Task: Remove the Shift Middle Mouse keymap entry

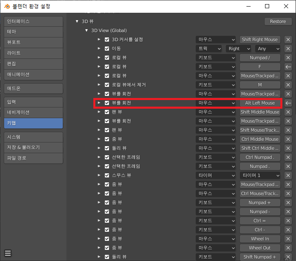Action: (288, 112)
